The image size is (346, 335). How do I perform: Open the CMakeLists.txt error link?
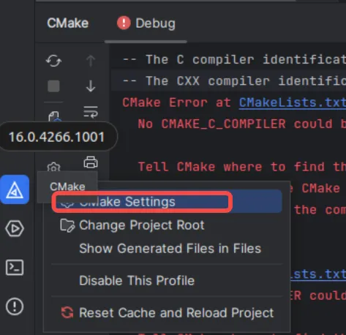(x=292, y=102)
